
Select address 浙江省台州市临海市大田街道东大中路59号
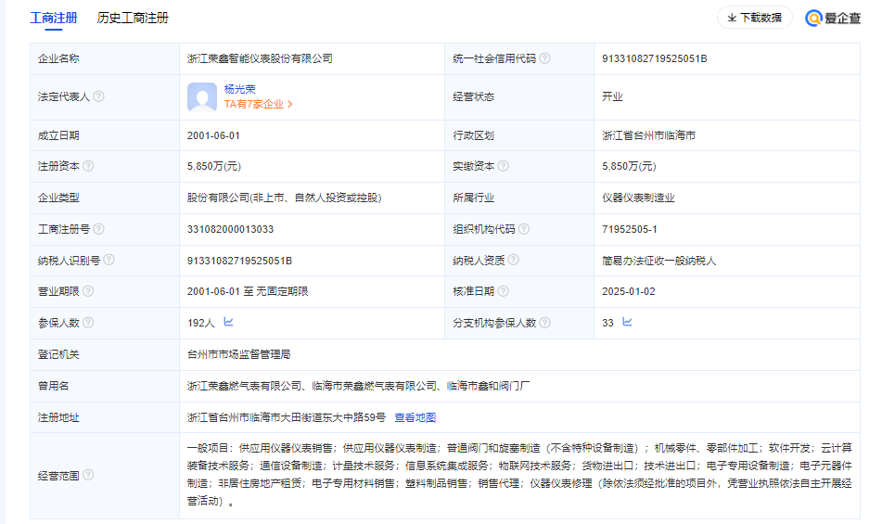287,417
